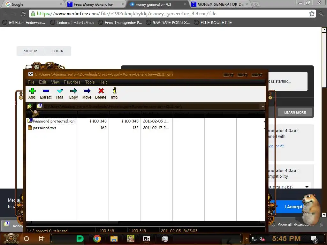Click the Extract toolbar icon

[46, 91]
